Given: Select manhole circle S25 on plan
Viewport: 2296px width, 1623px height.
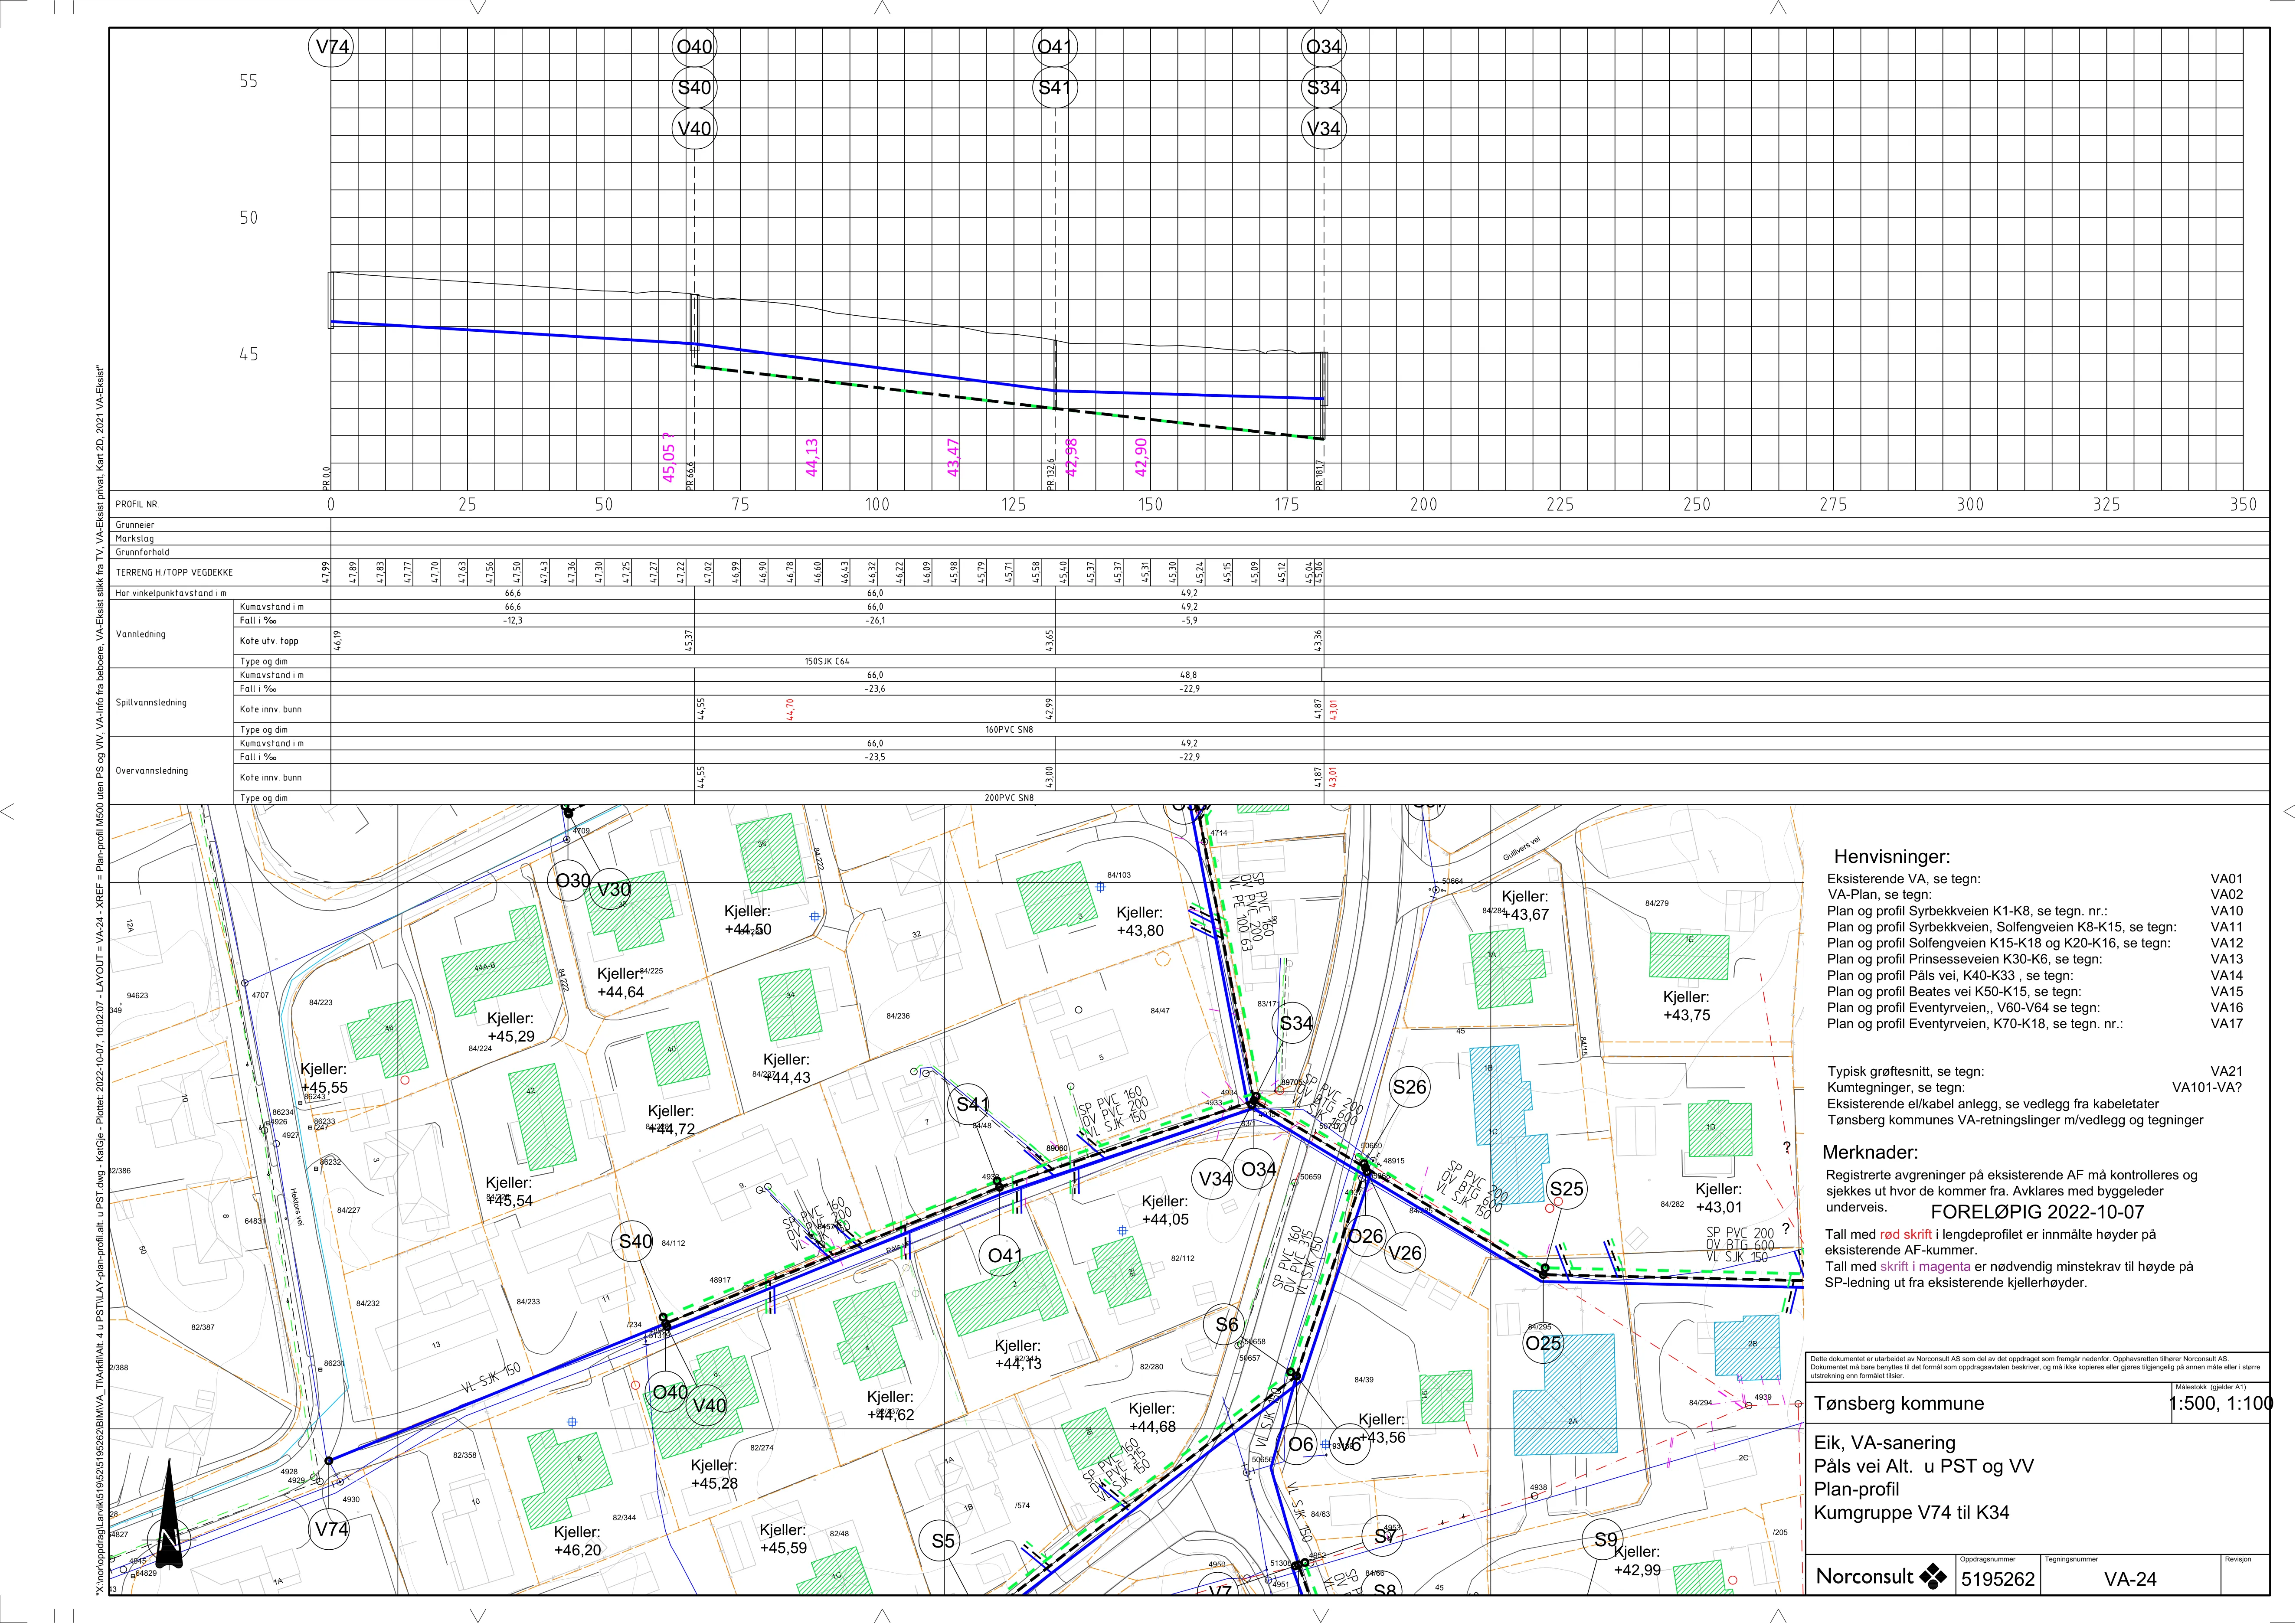Looking at the screenshot, I should click(x=1566, y=1189).
